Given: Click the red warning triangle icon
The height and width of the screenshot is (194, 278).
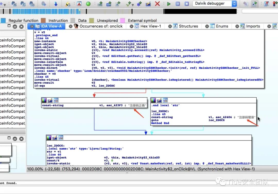Looking at the screenshot, I should [x=79, y=4].
